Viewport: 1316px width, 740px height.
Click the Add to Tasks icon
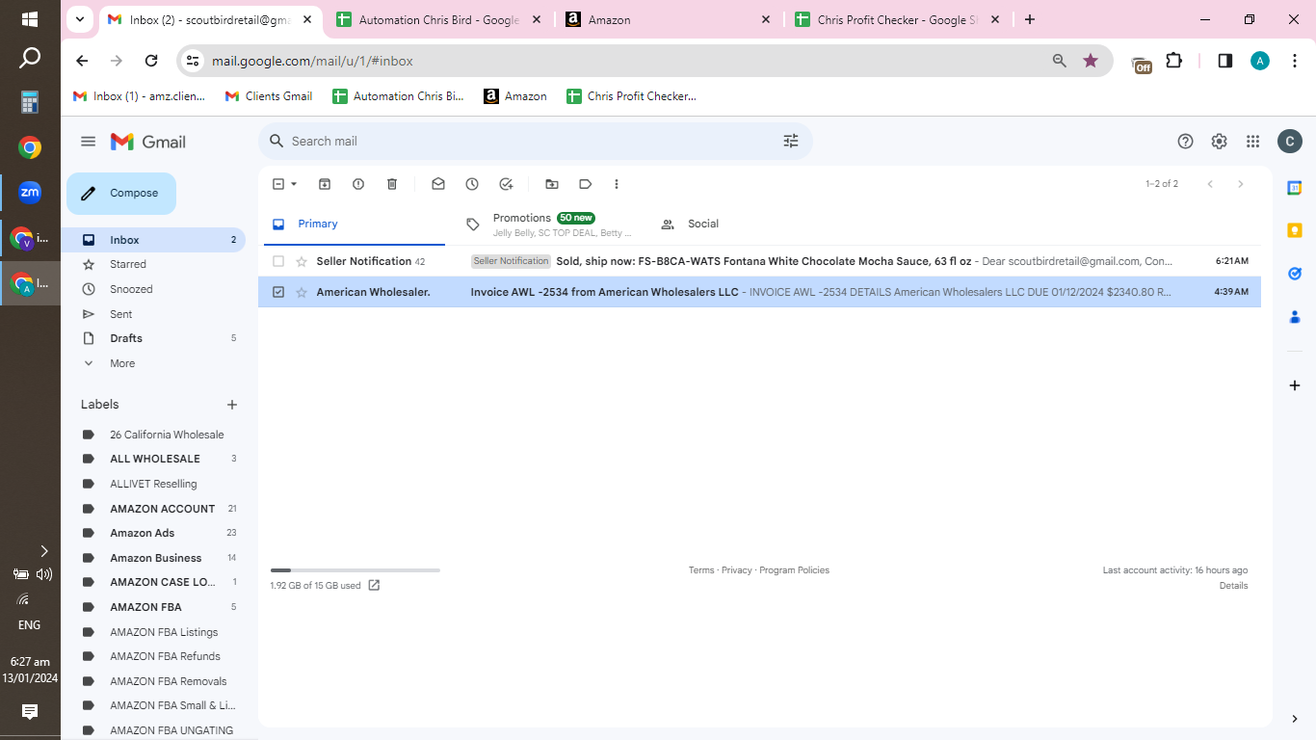506,184
